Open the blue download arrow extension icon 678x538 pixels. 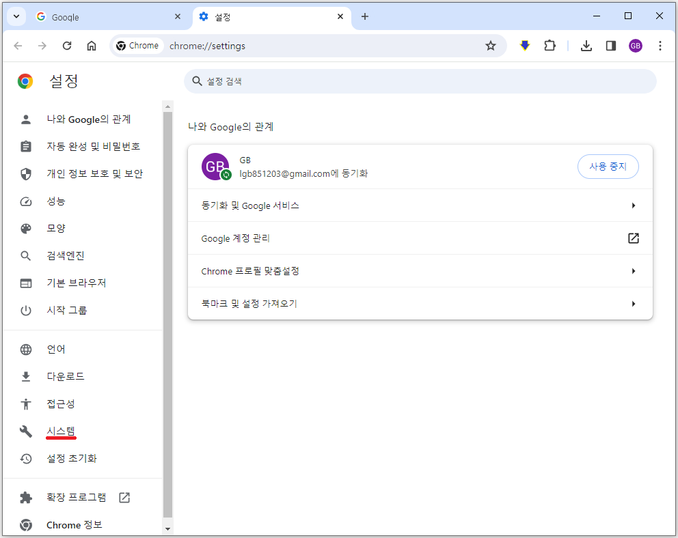(524, 45)
